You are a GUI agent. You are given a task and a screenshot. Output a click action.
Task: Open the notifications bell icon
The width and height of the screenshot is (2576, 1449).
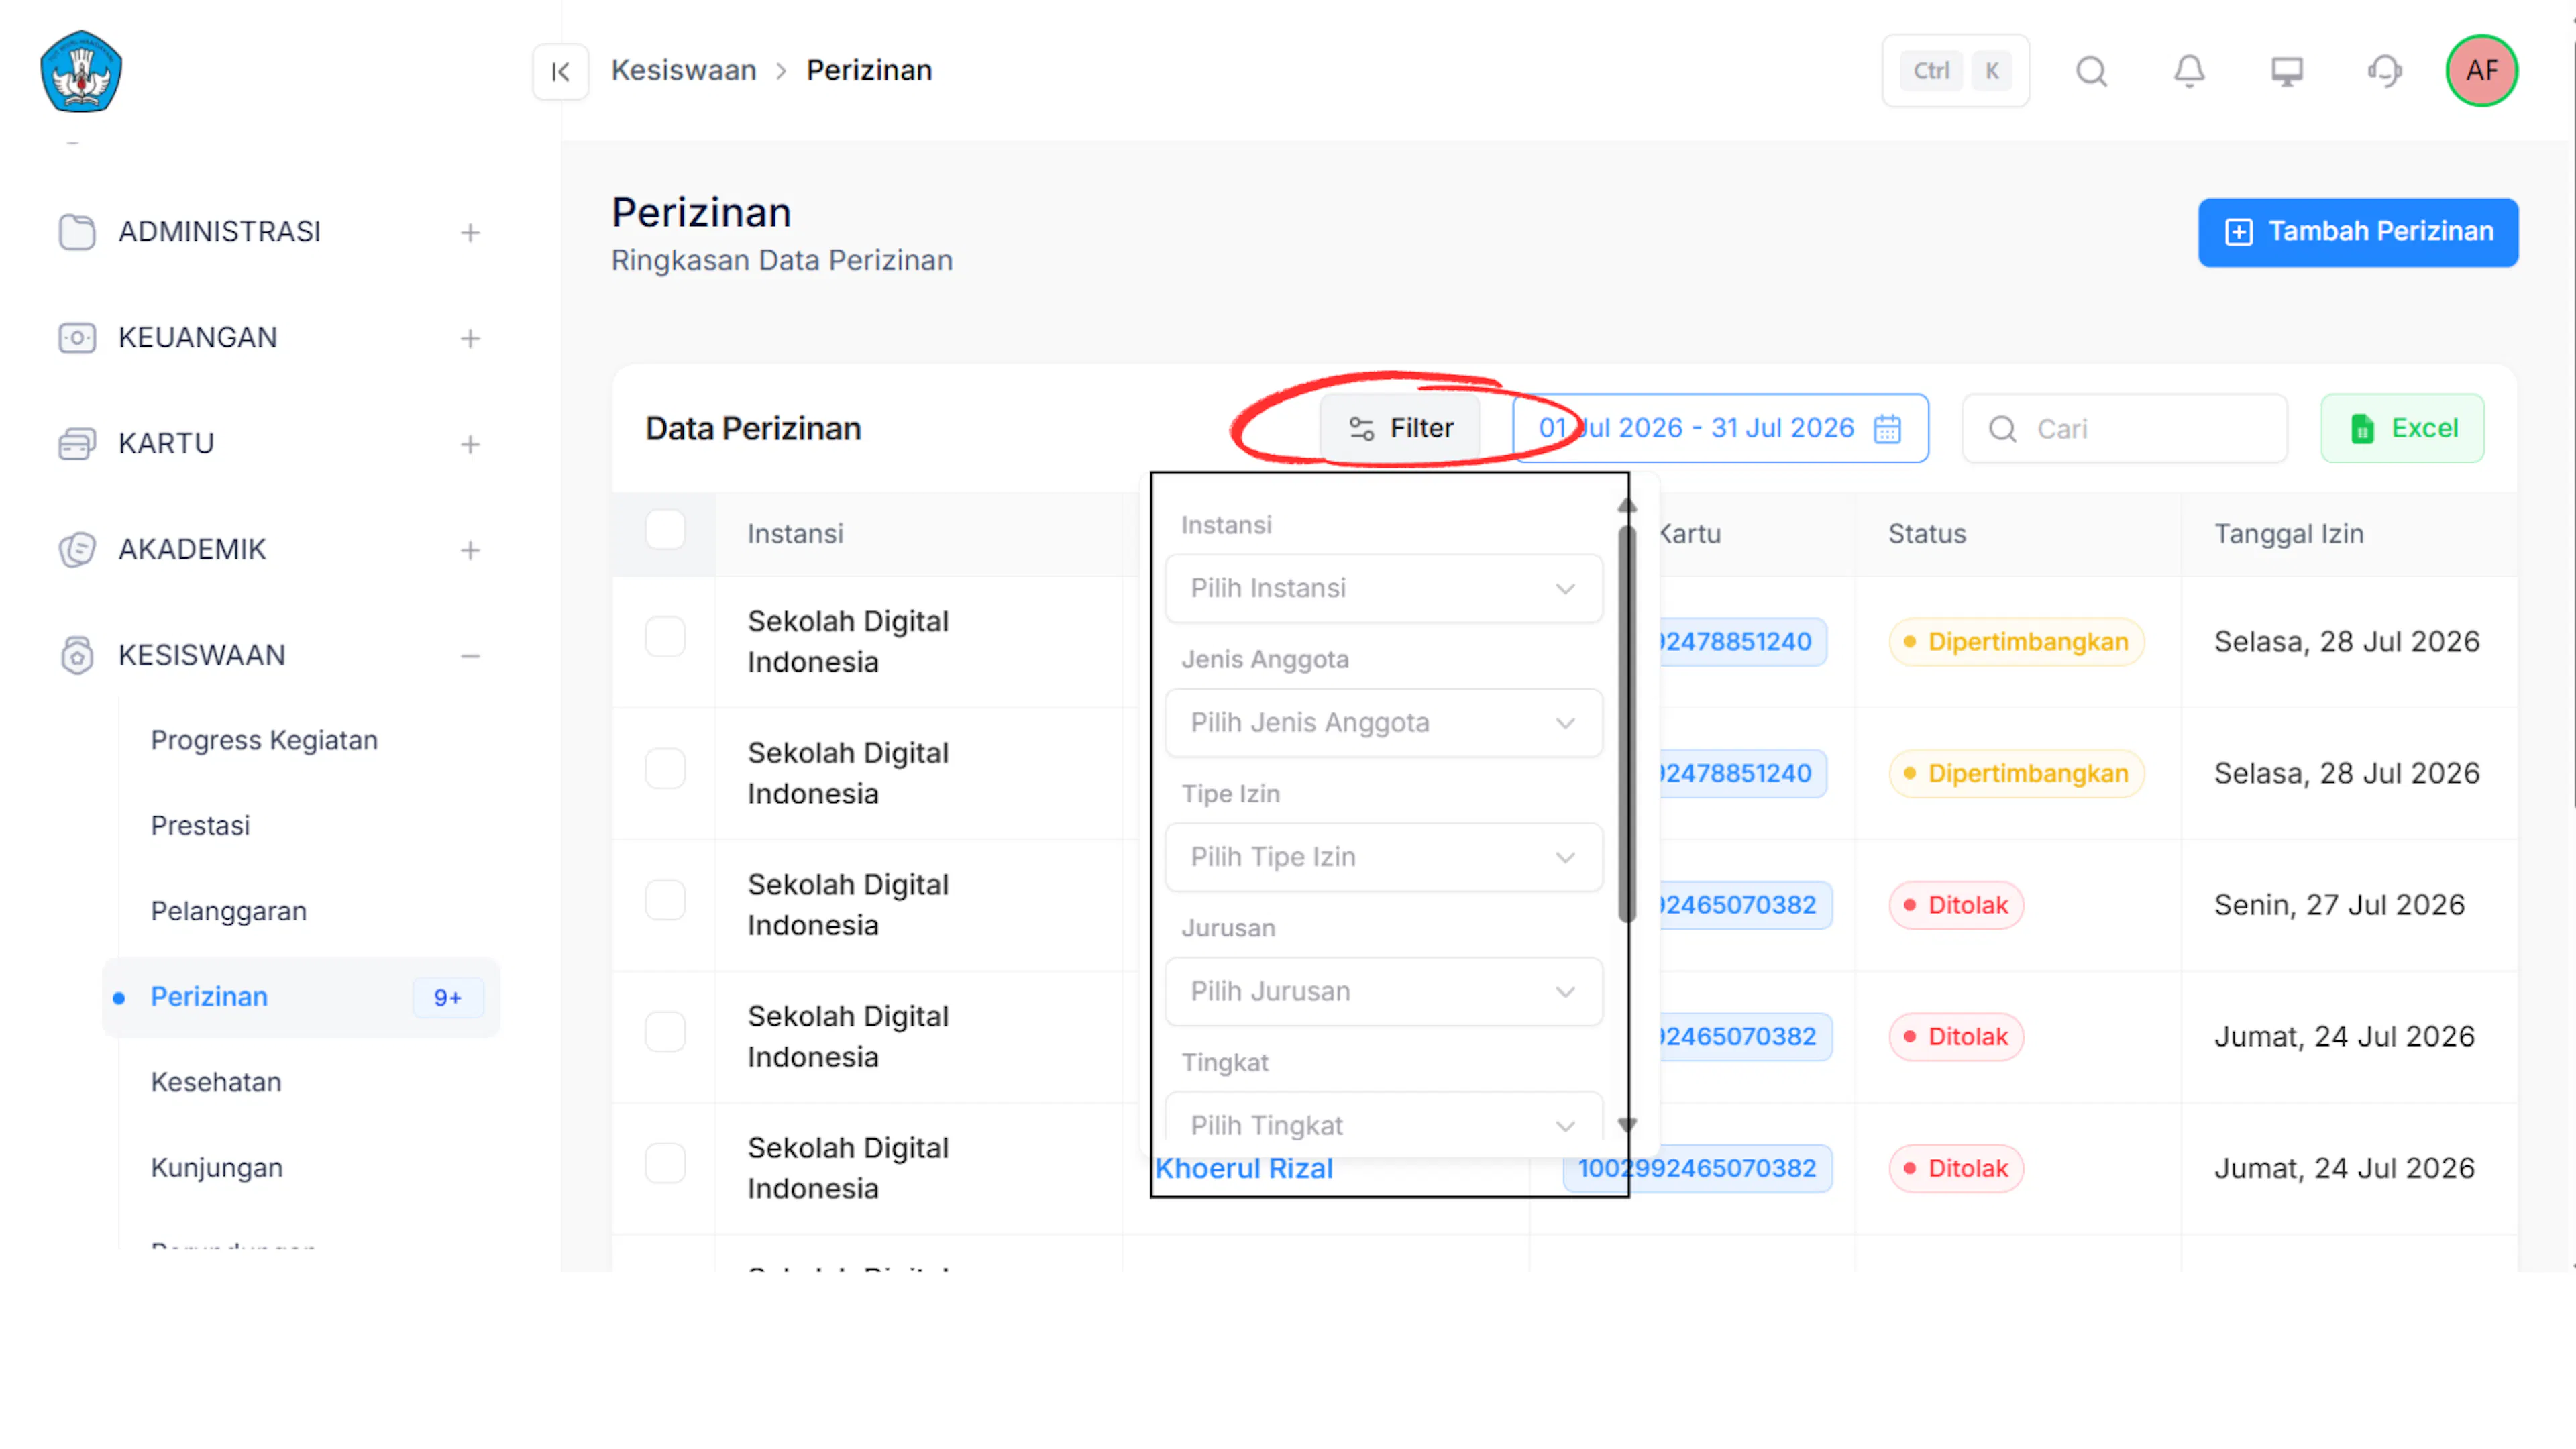click(x=2189, y=71)
